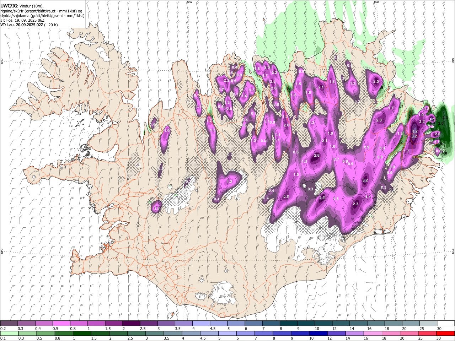The height and width of the screenshot is (341, 455).
Task: Click the '20W' longitude label at top edge
Action: pyautogui.click(x=189, y=2)
